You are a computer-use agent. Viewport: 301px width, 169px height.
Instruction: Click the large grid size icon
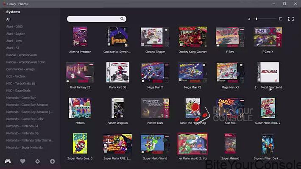click(281, 19)
